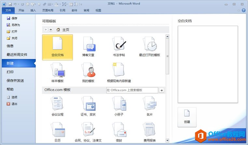Switch to the 审阅 ribbon tab
The width and height of the screenshot is (248, 145).
[x=86, y=10]
